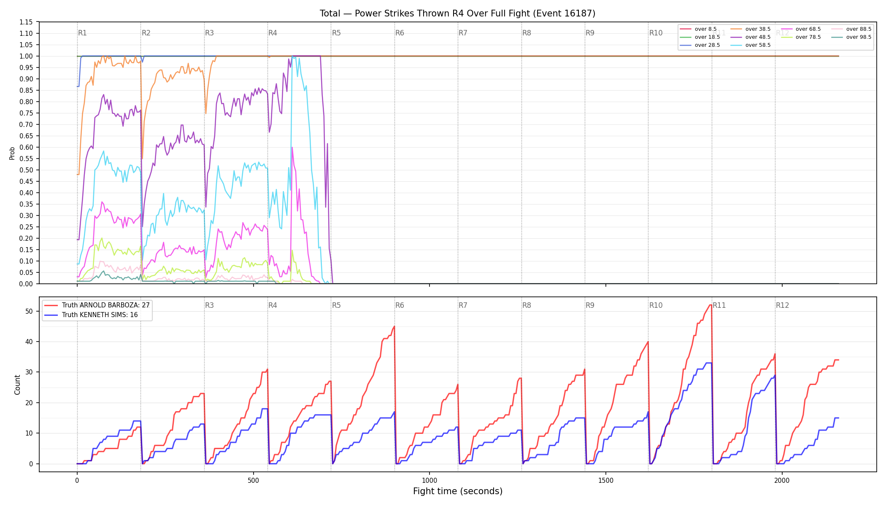
Task: Click the 10 tick on the Count axis
Action: pyautogui.click(x=29, y=433)
